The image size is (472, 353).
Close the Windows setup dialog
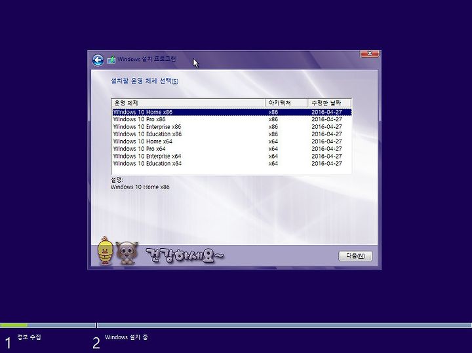click(370, 54)
